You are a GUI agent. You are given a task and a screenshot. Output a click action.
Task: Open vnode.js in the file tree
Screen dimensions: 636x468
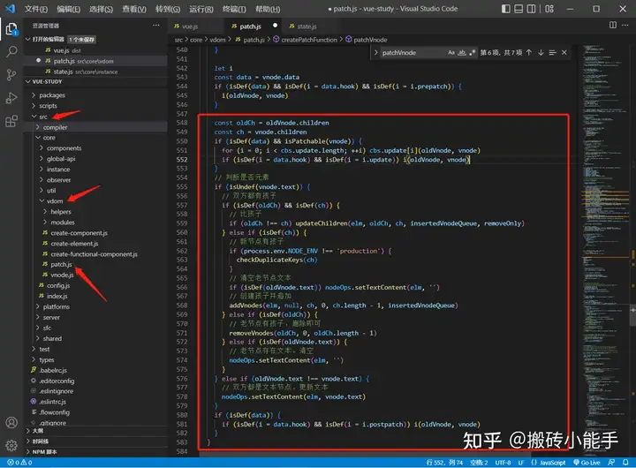point(62,275)
